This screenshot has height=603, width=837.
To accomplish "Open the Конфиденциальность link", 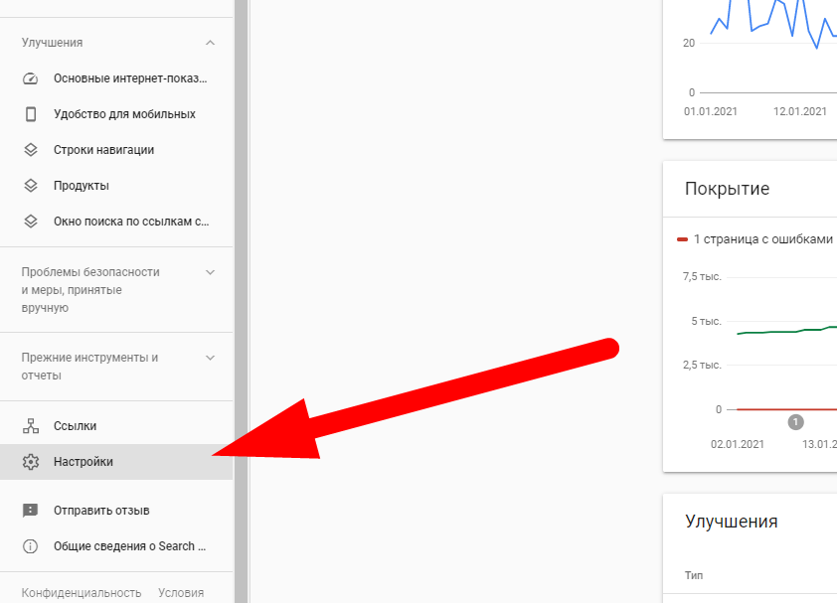I will point(82,593).
